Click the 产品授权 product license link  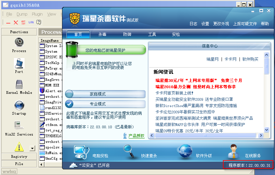pos(136,136)
